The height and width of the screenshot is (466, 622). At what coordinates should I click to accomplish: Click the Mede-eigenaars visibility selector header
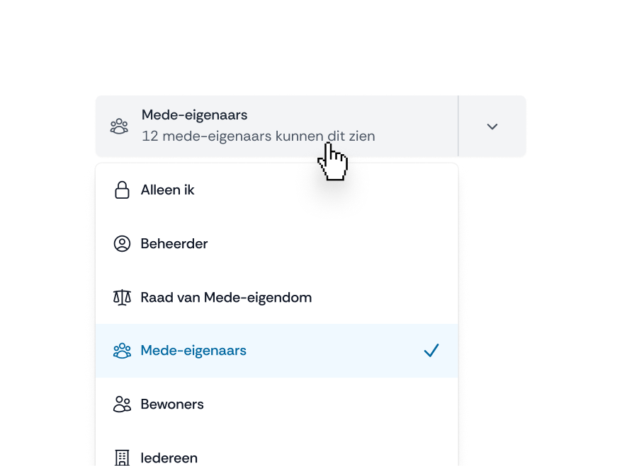click(276, 126)
